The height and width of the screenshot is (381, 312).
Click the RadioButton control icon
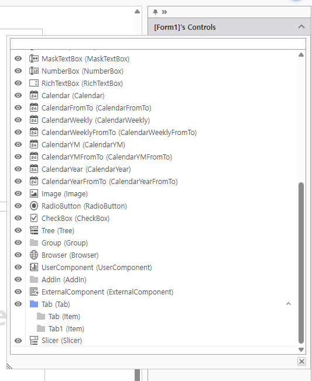(x=34, y=206)
